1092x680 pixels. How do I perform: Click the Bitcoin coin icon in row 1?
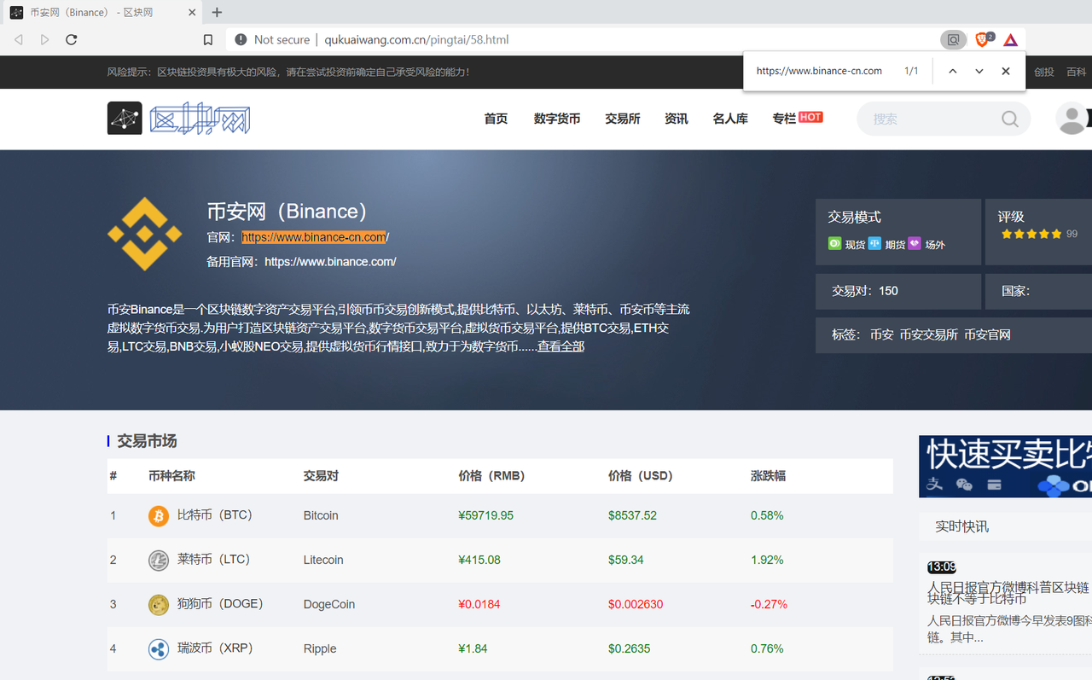pyautogui.click(x=159, y=515)
